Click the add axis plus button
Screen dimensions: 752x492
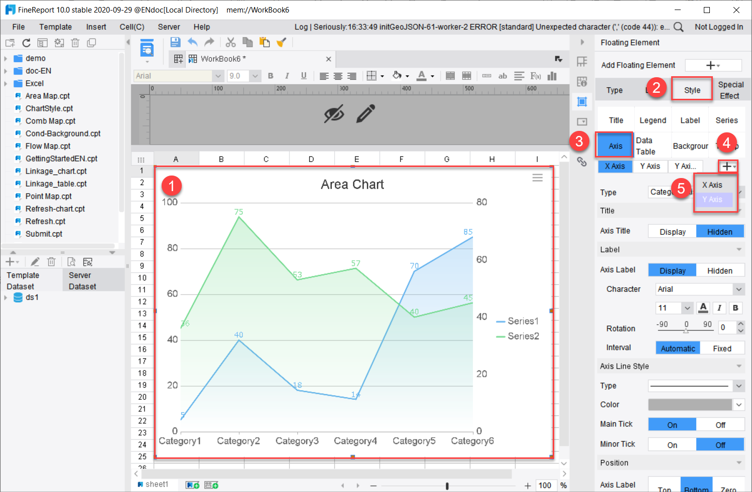pyautogui.click(x=728, y=166)
